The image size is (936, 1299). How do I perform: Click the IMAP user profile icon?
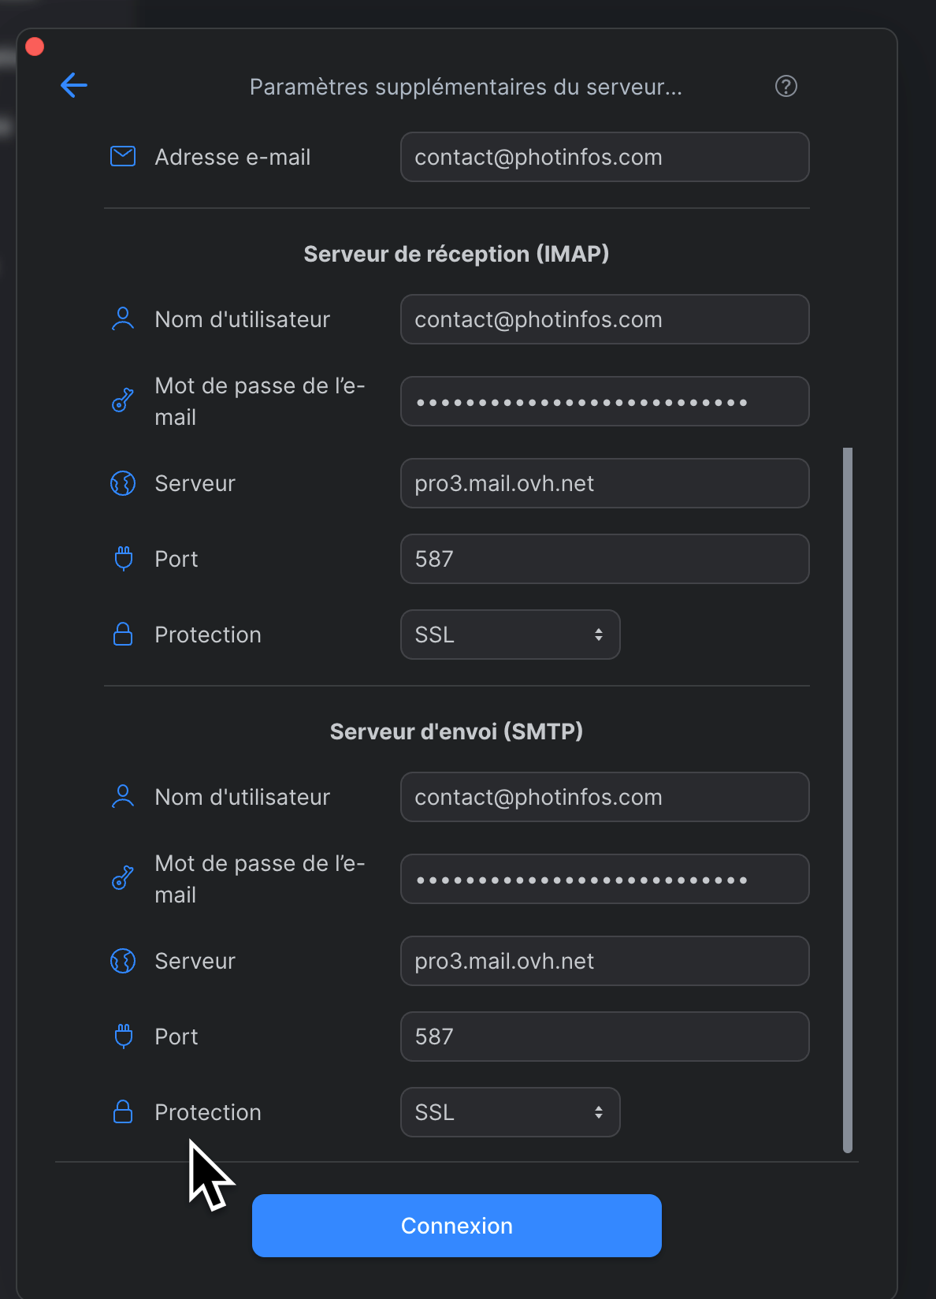[123, 318]
